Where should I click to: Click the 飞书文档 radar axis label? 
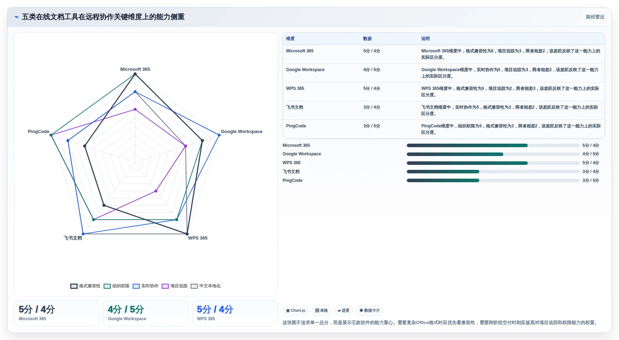click(x=73, y=238)
